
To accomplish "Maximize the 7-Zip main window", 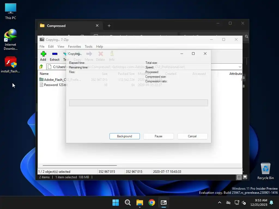I will (224, 39).
